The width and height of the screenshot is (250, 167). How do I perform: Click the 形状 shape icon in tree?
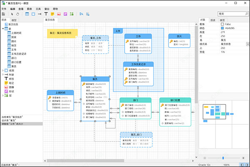tap(6, 91)
